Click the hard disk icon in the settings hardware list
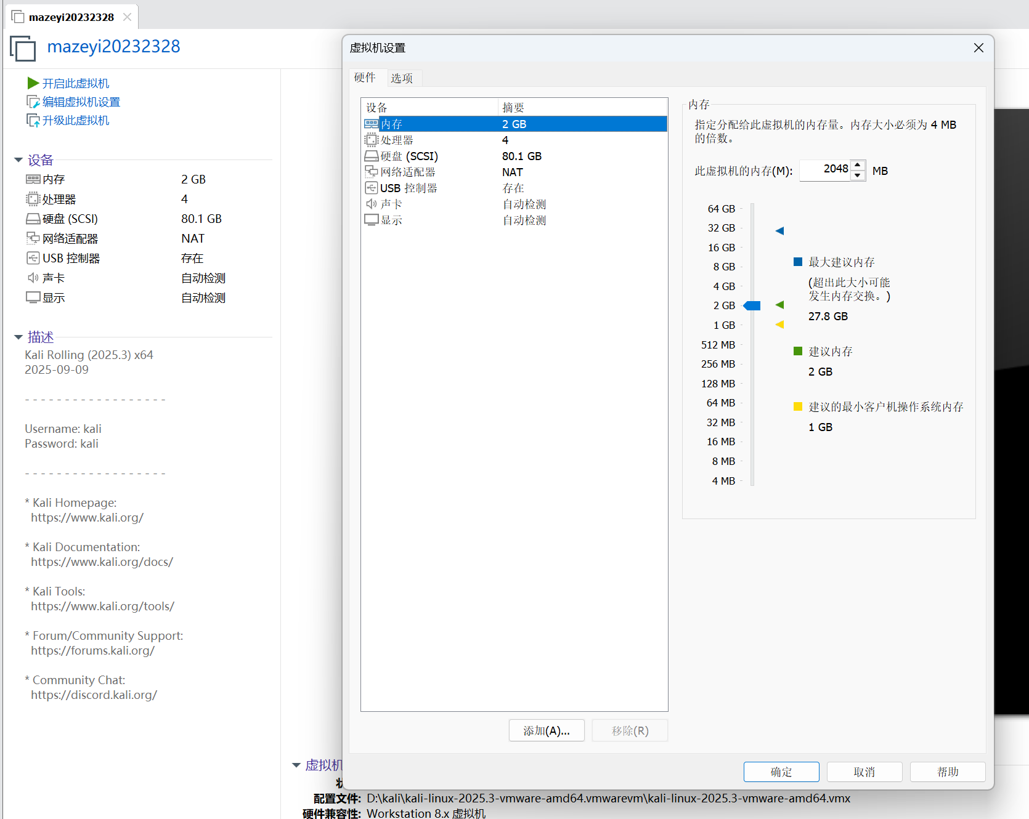Viewport: 1029px width, 819px height. click(x=372, y=156)
